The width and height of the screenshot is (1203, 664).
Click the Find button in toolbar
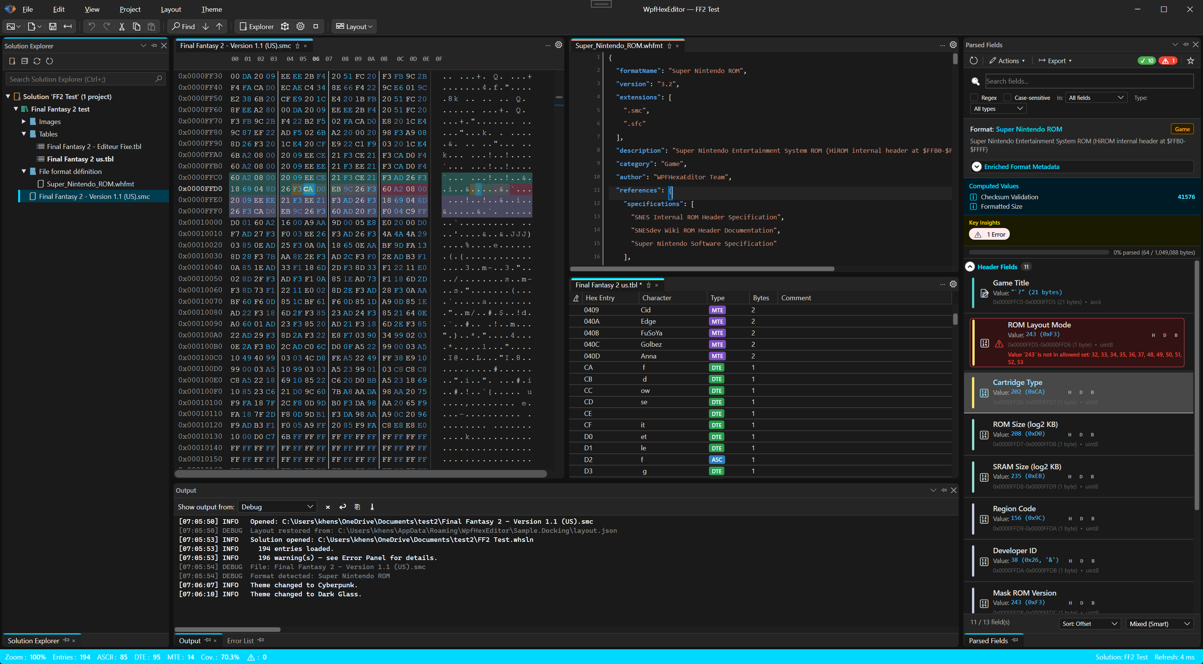coord(183,26)
